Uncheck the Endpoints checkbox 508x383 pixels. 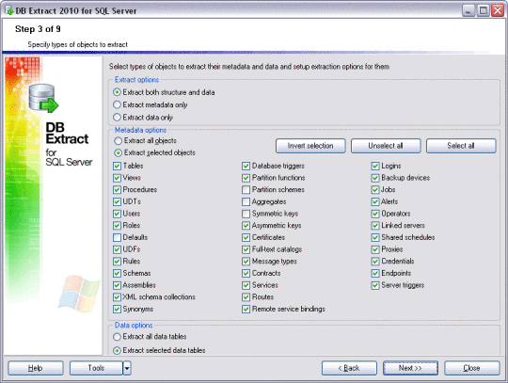[x=375, y=274]
